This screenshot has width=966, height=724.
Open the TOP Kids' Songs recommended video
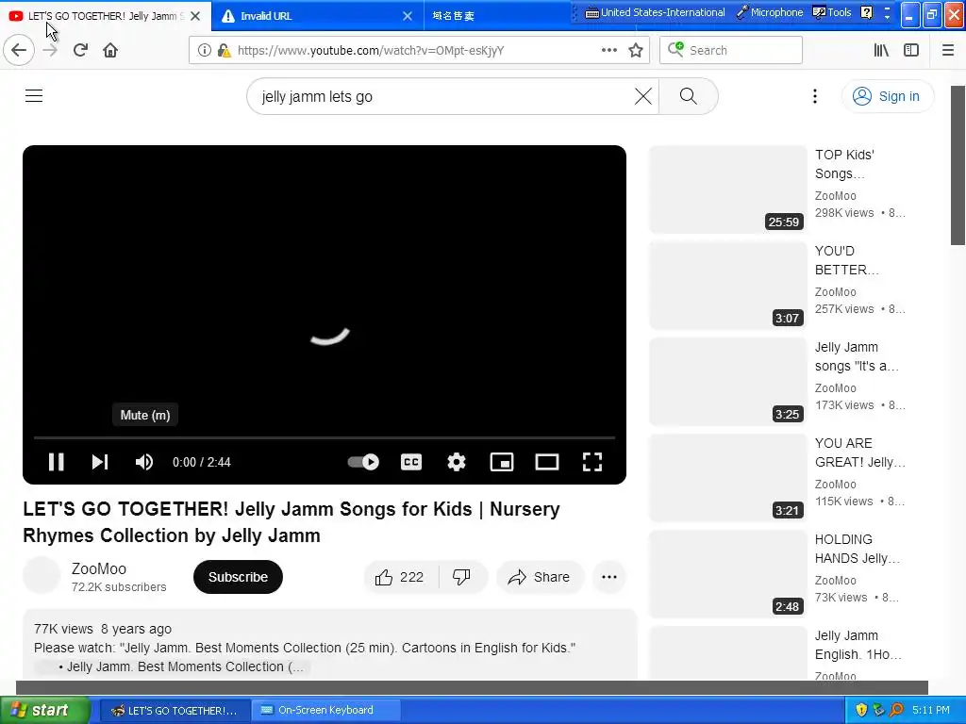click(844, 164)
